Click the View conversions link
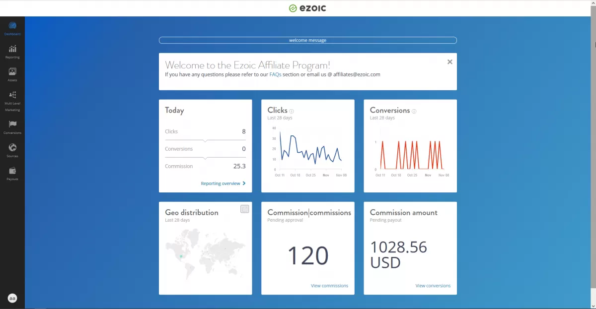 [433, 286]
